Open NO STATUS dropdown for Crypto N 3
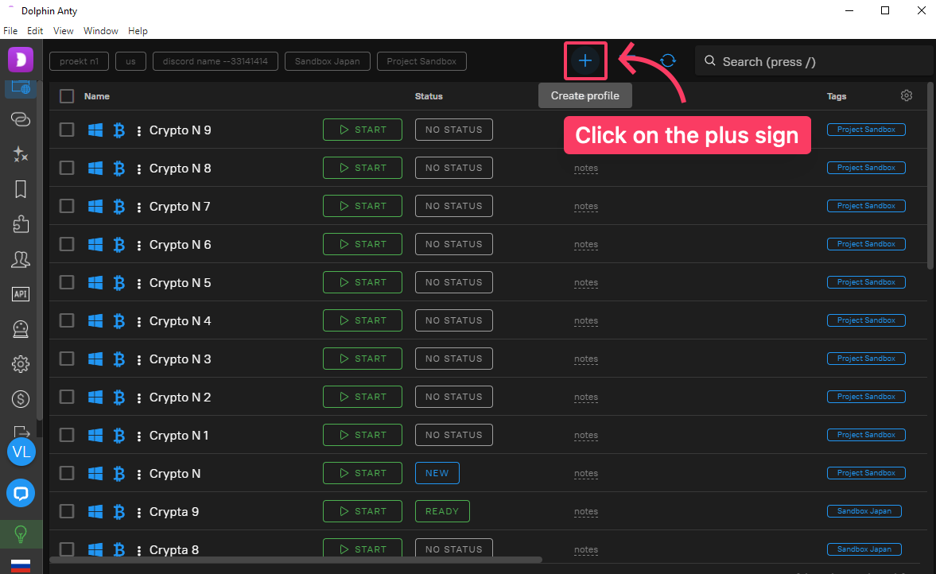936x574 pixels. click(x=453, y=359)
